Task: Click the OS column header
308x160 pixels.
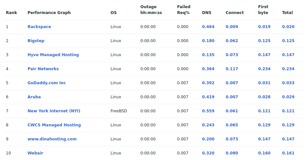Action: point(113,12)
